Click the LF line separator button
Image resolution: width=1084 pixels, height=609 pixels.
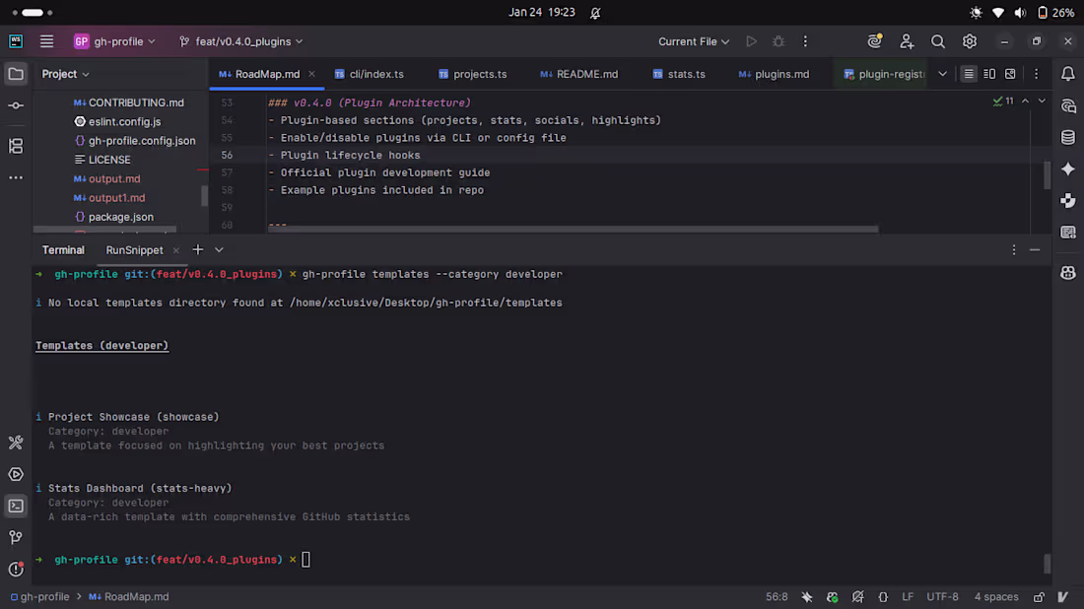pos(907,596)
